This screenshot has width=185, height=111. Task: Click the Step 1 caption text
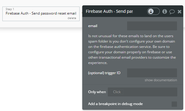click(10, 9)
